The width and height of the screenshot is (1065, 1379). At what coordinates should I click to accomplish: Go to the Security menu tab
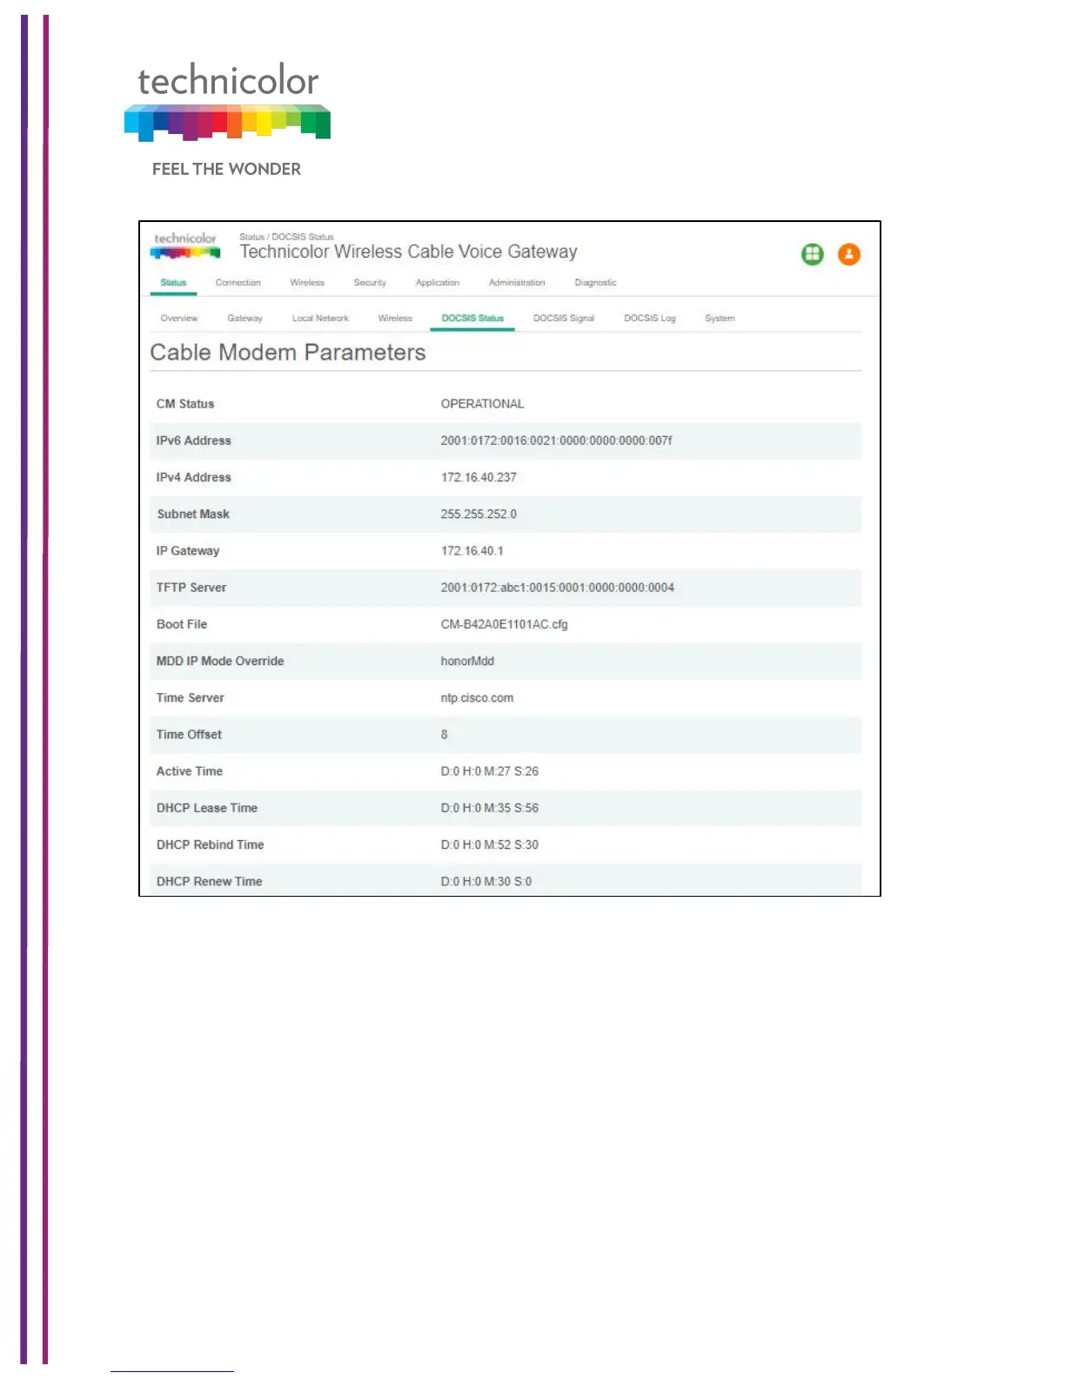[x=370, y=283]
